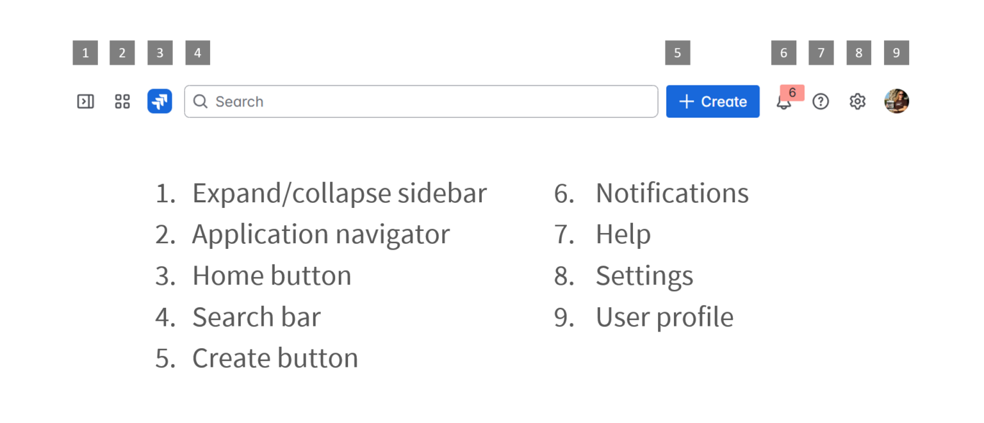The height and width of the screenshot is (423, 984).
Task: Click the numbered callout labeled 5
Action: tap(677, 52)
